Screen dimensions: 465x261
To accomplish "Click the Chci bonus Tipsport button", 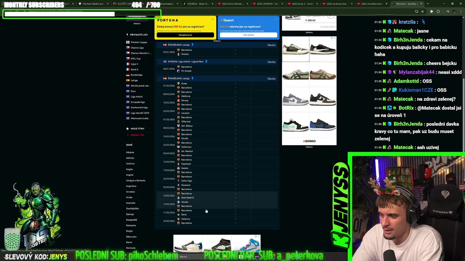I will pyautogui.click(x=248, y=35).
